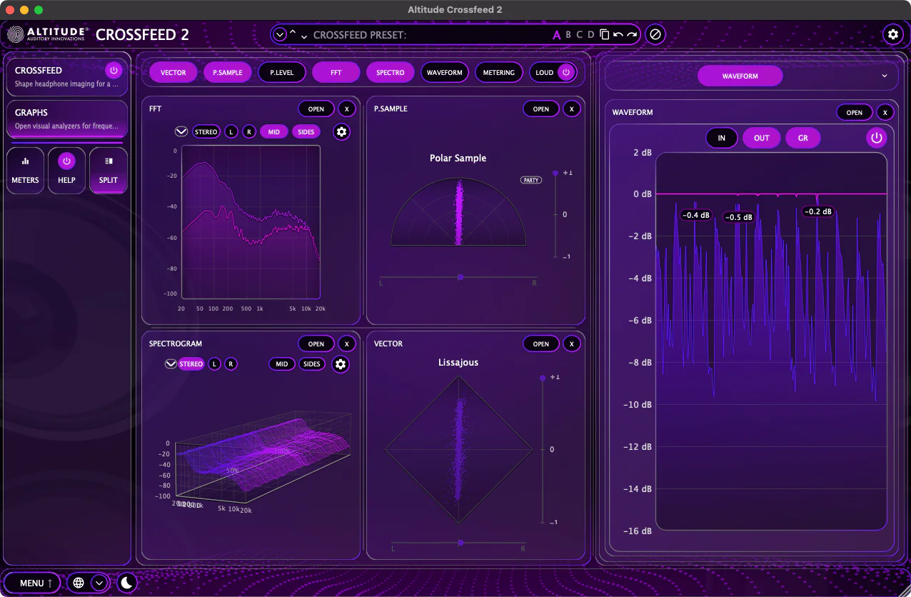Toggle MID in the FFT panel
Screen dimensions: 911x597
(274, 132)
